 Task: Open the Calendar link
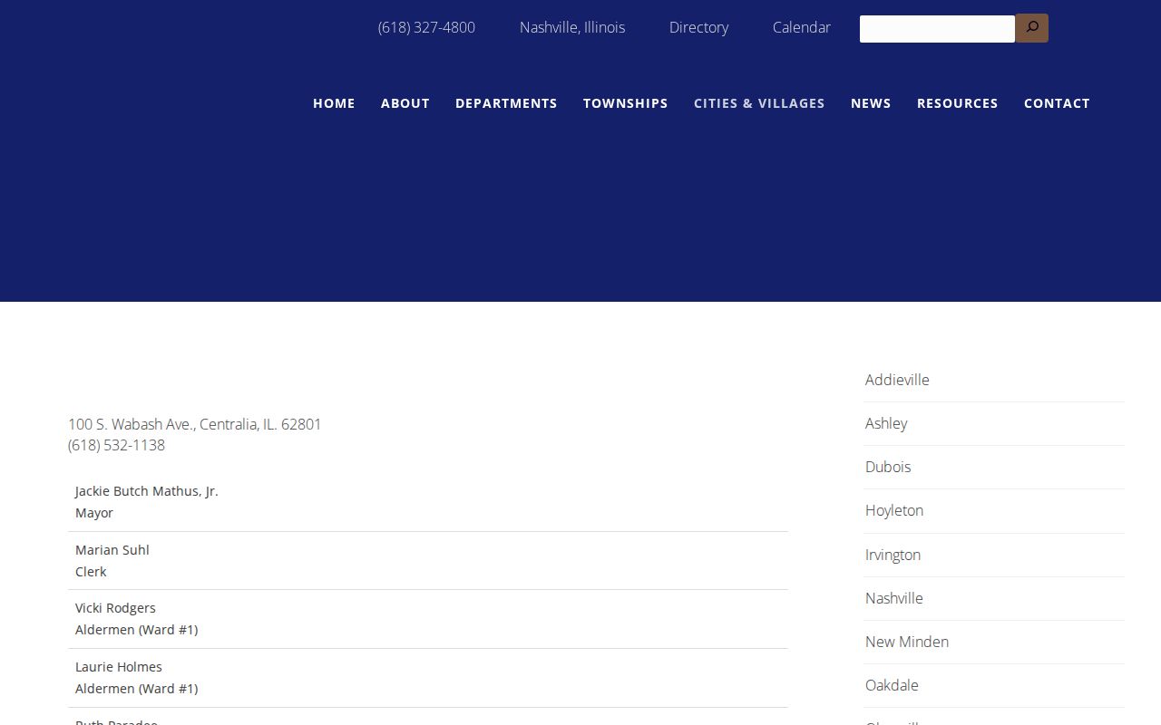click(x=802, y=27)
